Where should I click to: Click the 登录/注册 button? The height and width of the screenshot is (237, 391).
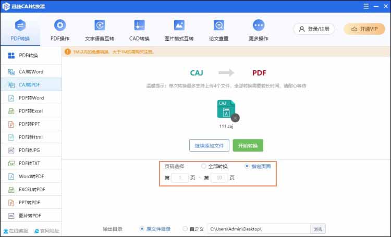pos(314,29)
